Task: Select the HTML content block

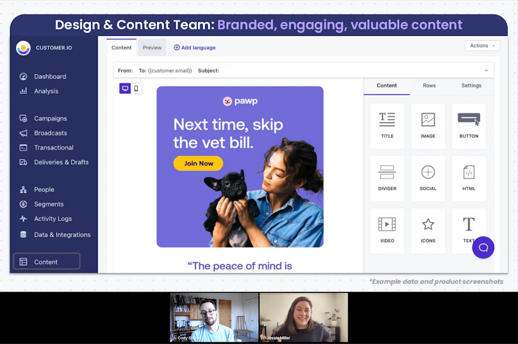Action: (x=468, y=178)
